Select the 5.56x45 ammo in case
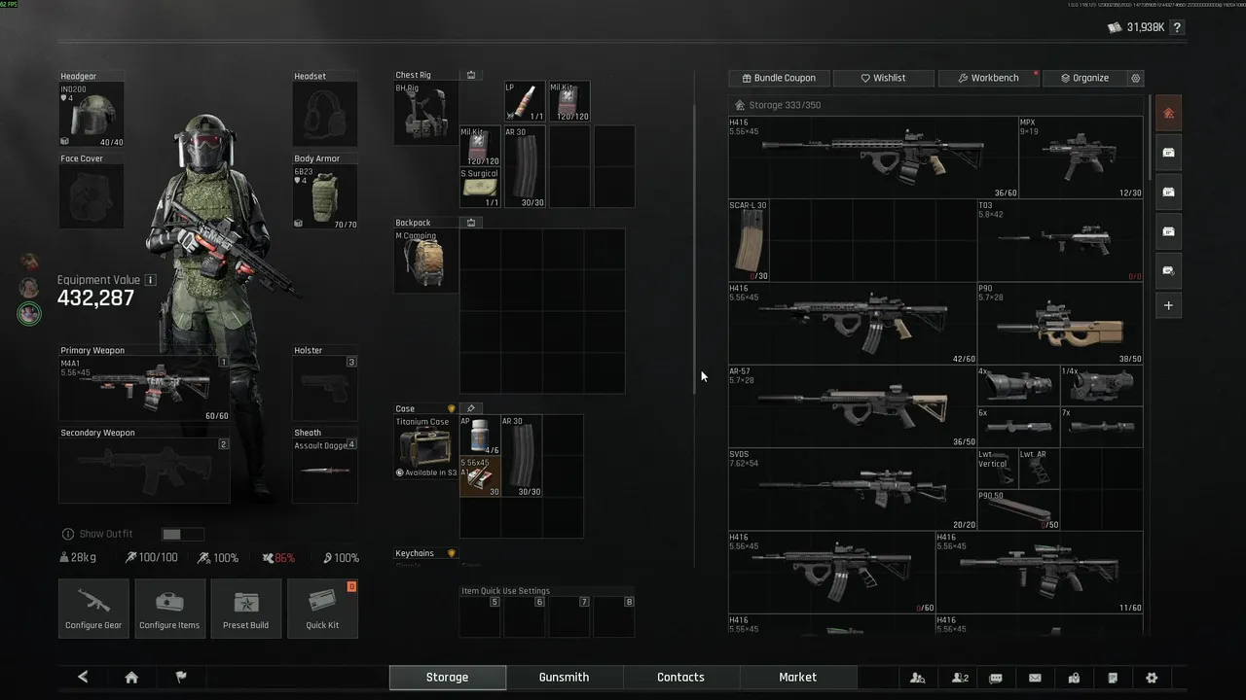The height and width of the screenshot is (700, 1246). tap(480, 476)
